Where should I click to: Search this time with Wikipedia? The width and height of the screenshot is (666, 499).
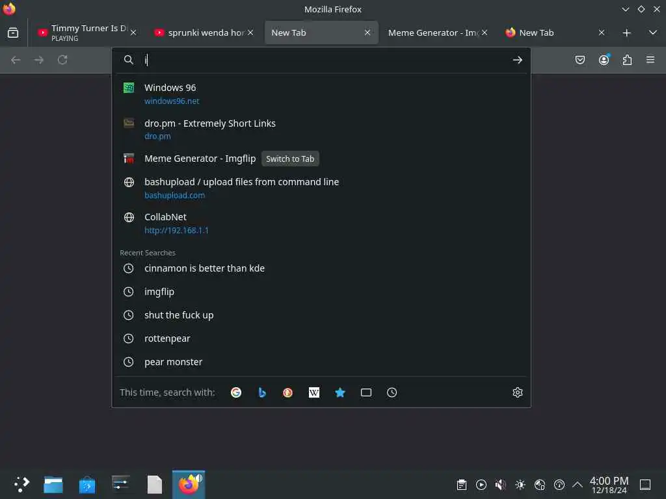tap(314, 392)
